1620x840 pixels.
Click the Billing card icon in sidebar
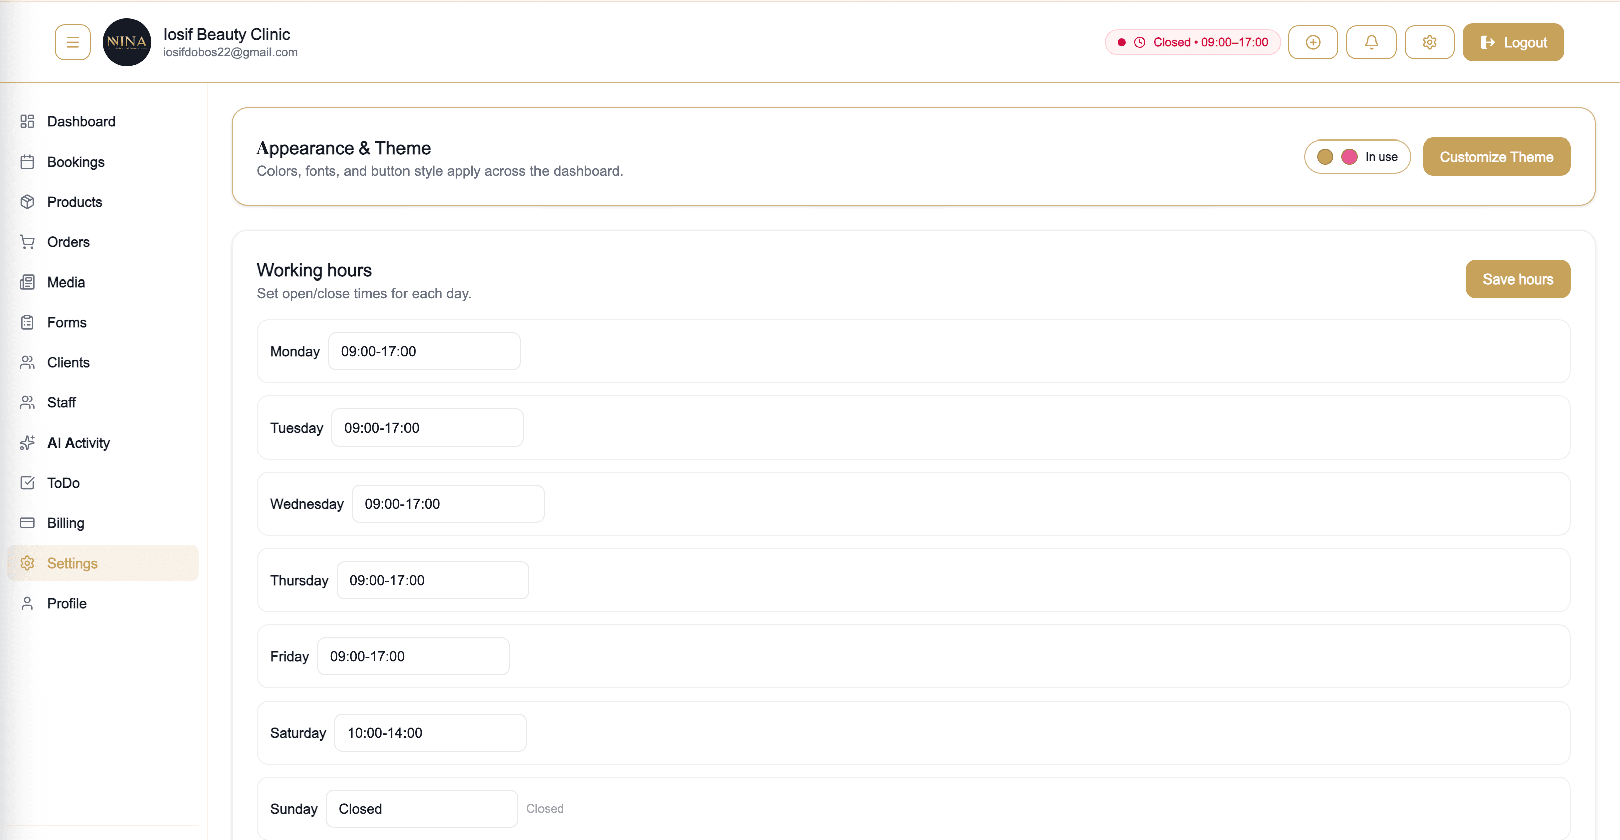pyautogui.click(x=27, y=523)
